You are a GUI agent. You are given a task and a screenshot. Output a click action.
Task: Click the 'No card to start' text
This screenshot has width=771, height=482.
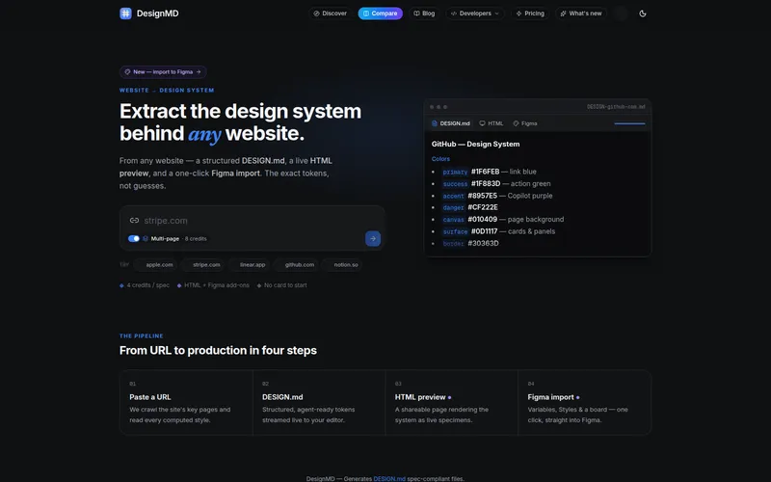point(285,285)
